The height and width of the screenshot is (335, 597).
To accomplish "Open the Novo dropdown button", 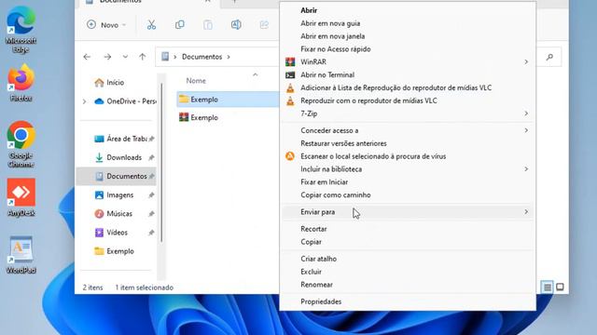I will click(x=106, y=25).
